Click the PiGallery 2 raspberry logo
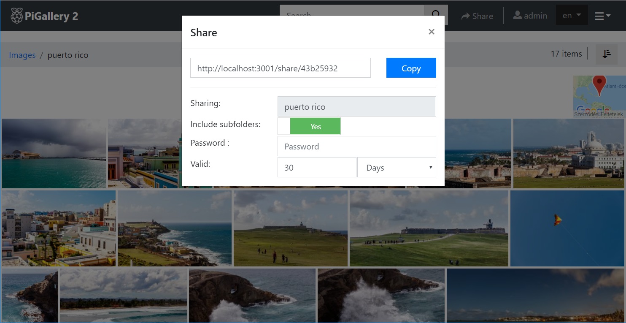This screenshot has width=626, height=323. pyautogui.click(x=17, y=16)
